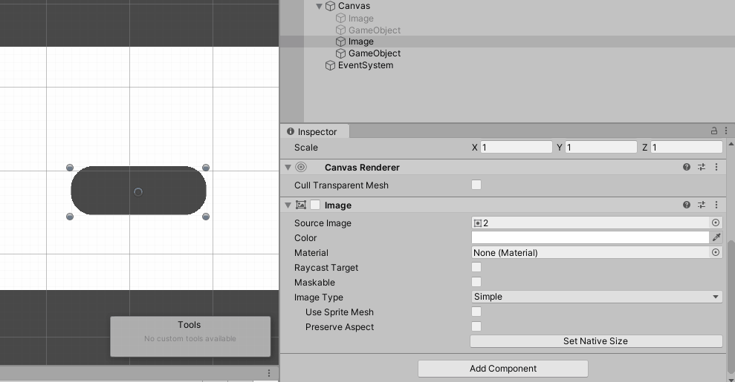Click the Scale Y field

tap(601, 148)
